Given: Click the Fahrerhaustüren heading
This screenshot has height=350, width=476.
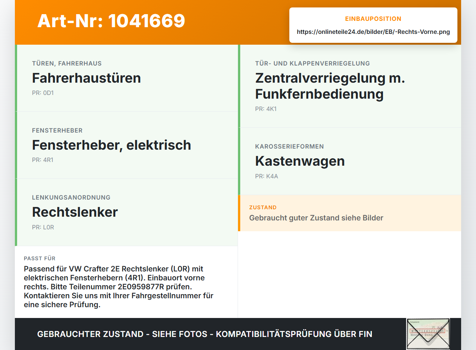Looking at the screenshot, I should click(86, 78).
